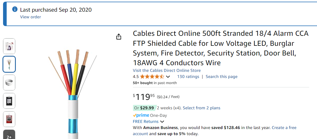Select the cable packaging box thumbnail
Viewport: 317px width, 139px height.
(x=9, y=46)
